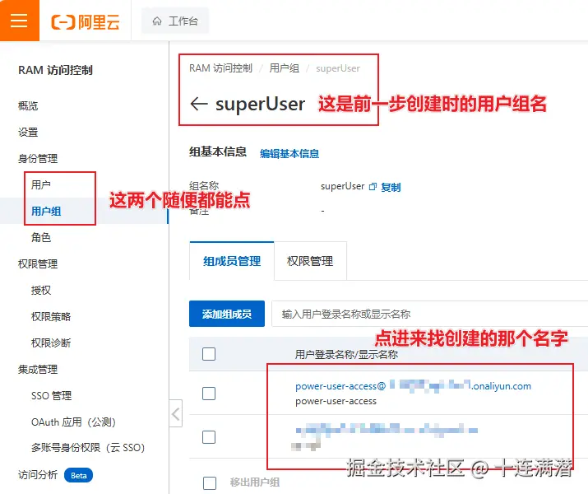The width and height of the screenshot is (588, 494).
Task: Collapse the 集成管理 sidebar section
Action: pos(38,370)
